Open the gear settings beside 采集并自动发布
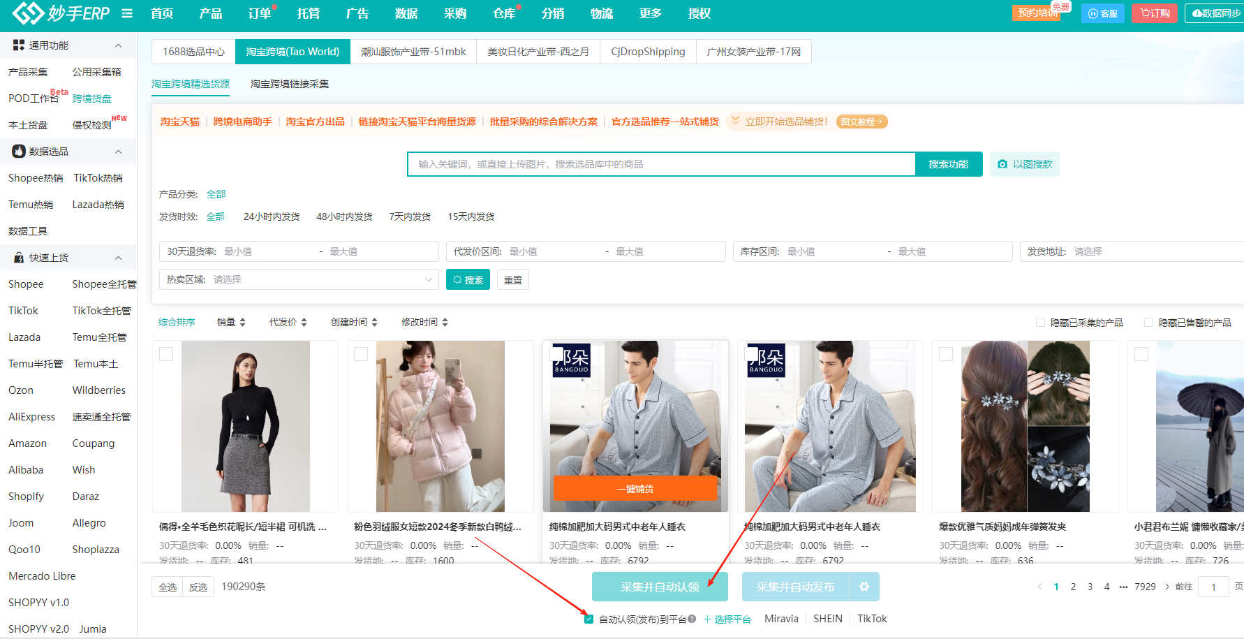This screenshot has height=639, width=1244. point(864,587)
